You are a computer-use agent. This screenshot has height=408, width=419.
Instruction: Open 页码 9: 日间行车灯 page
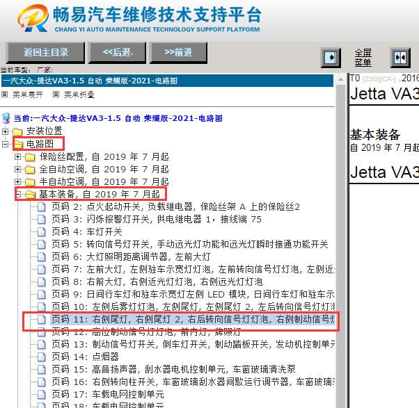(193, 294)
